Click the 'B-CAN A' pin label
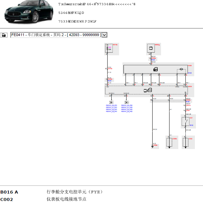The height and width of the screenshot is (204, 203). [x=112, y=93]
